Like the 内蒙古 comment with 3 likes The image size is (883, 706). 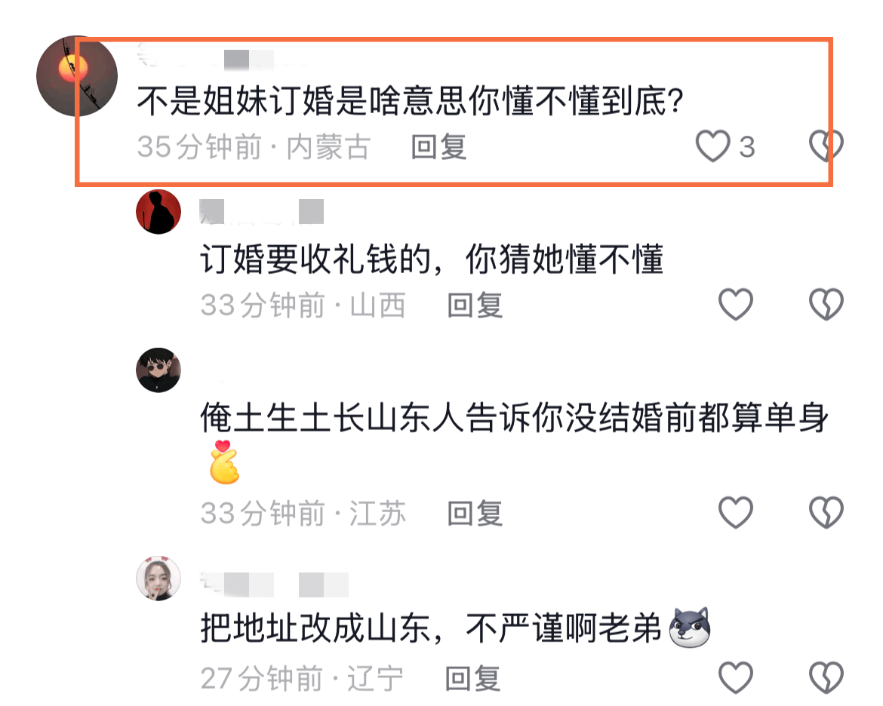click(x=713, y=146)
